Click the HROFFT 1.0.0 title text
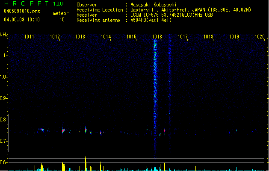 point(33,3)
